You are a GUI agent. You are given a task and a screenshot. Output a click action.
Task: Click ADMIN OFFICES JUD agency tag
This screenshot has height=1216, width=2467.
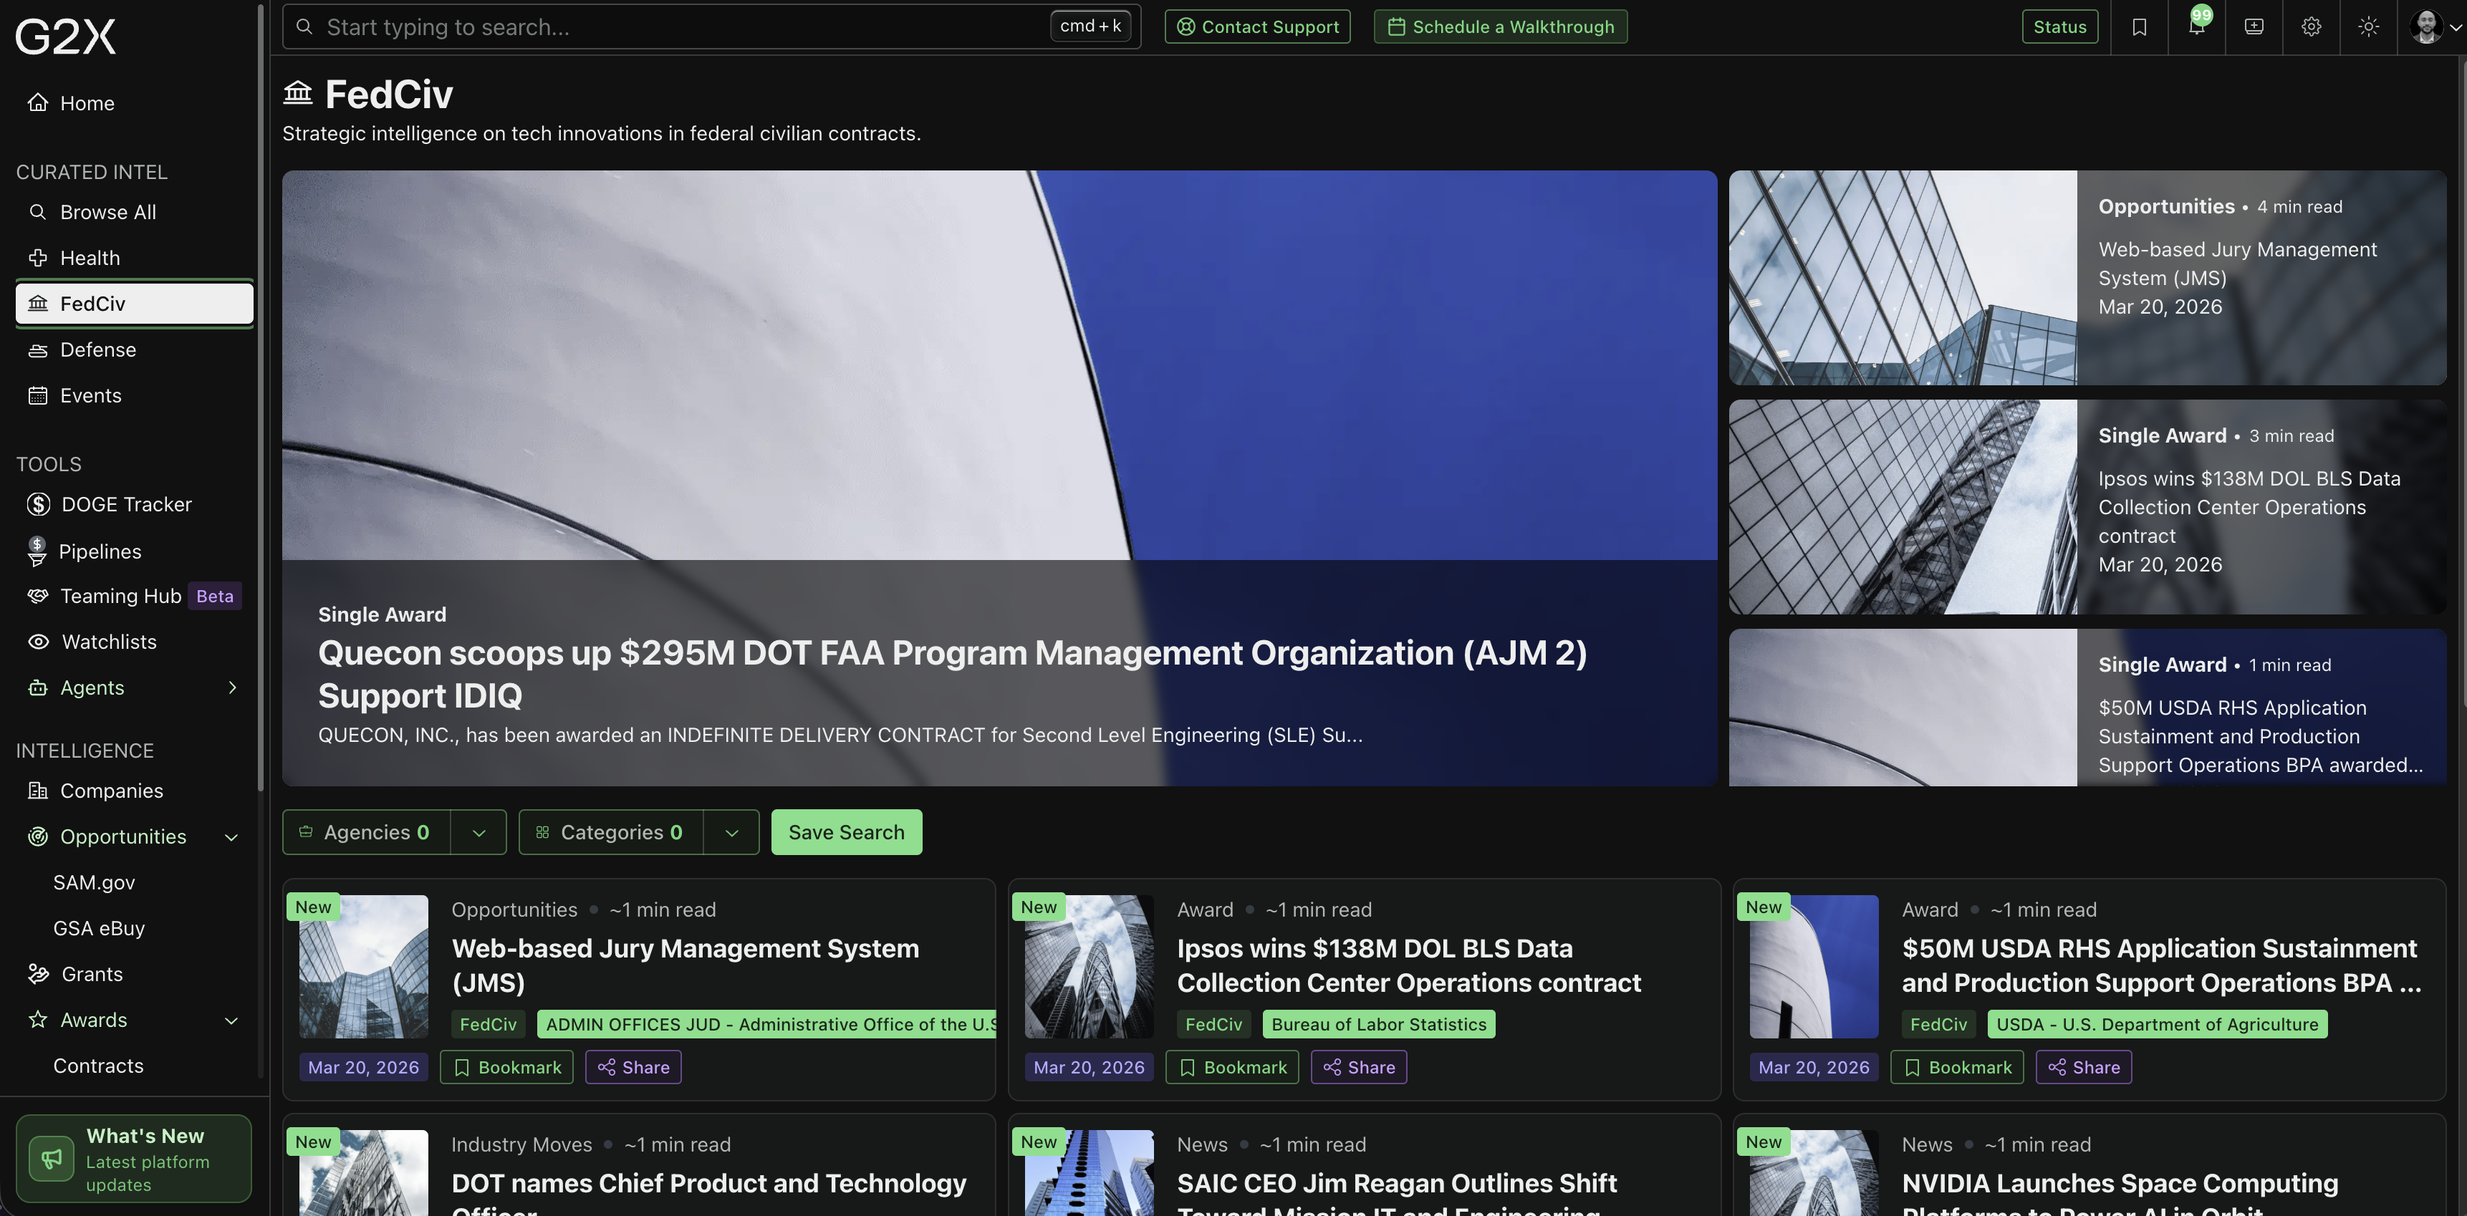tap(767, 1025)
